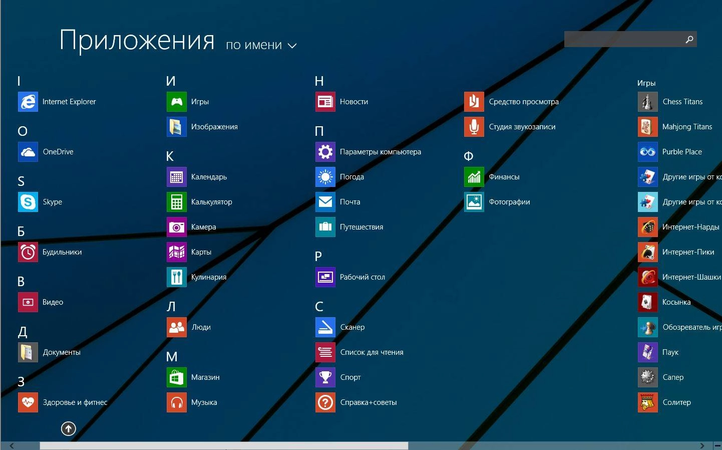Screen dimensions: 722x450
Task: Select the 'Ф' letter group header
Action: click(x=468, y=156)
